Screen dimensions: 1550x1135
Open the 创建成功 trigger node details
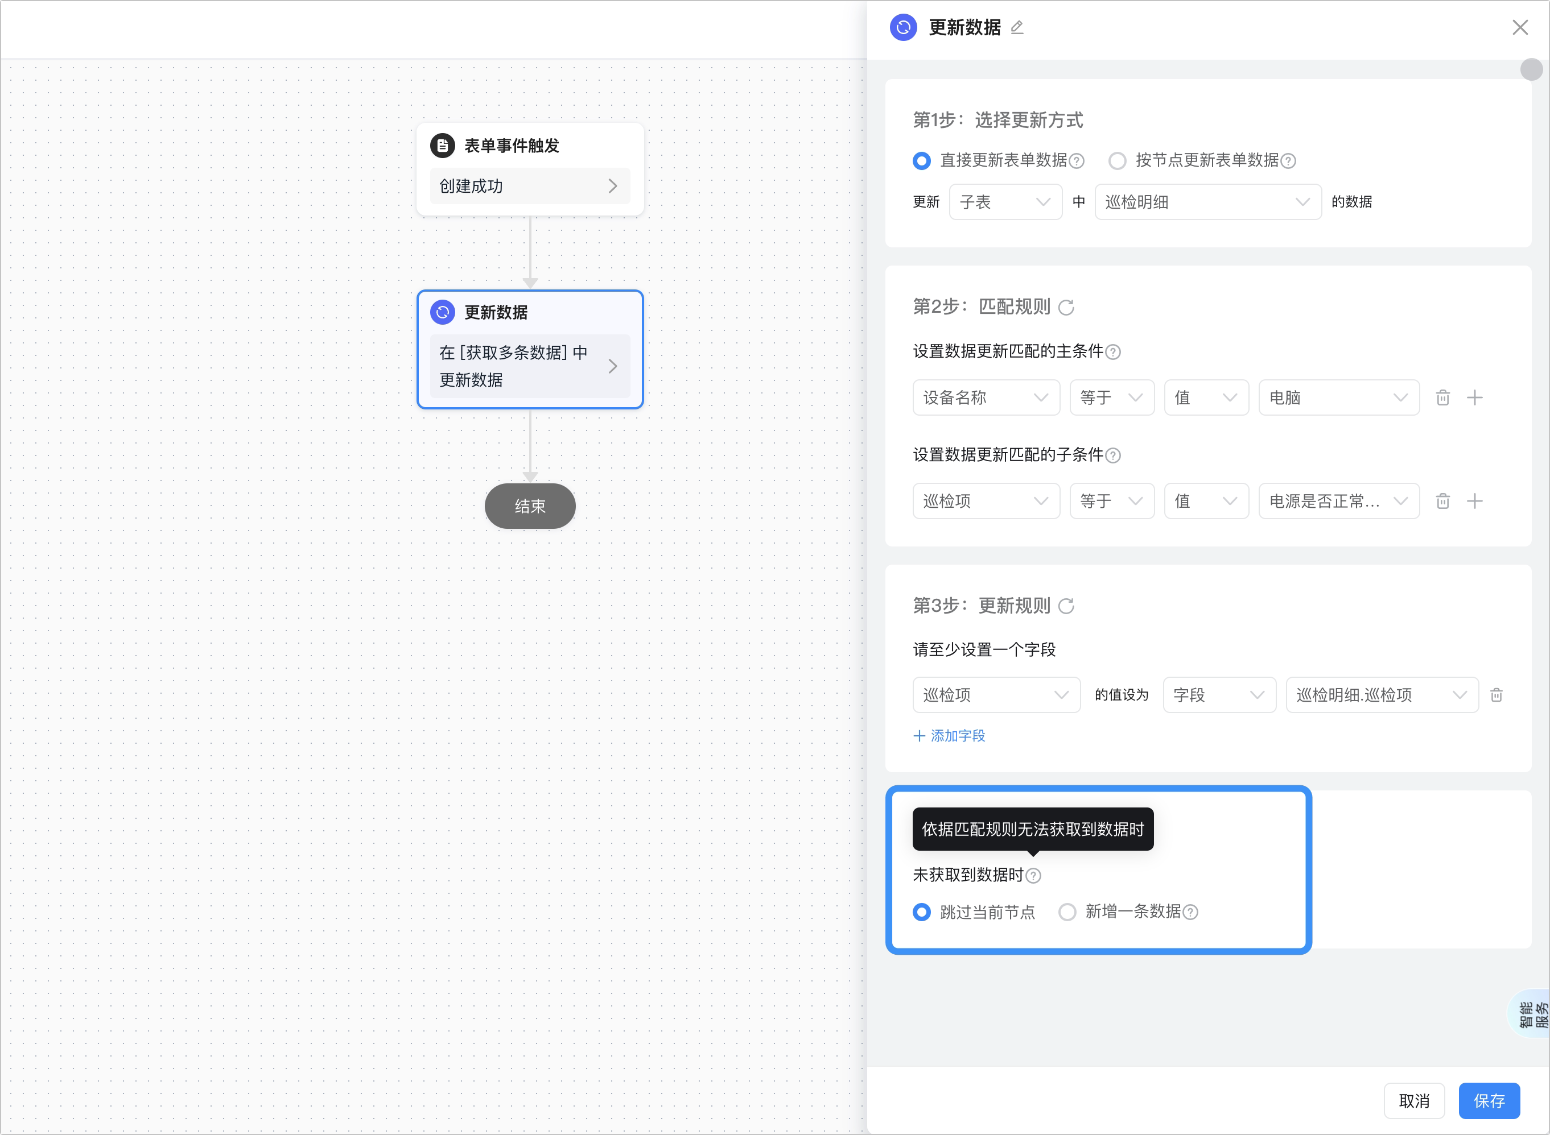pyautogui.click(x=529, y=186)
